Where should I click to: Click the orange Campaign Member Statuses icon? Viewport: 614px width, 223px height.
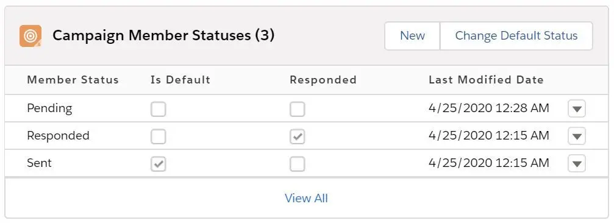[30, 36]
